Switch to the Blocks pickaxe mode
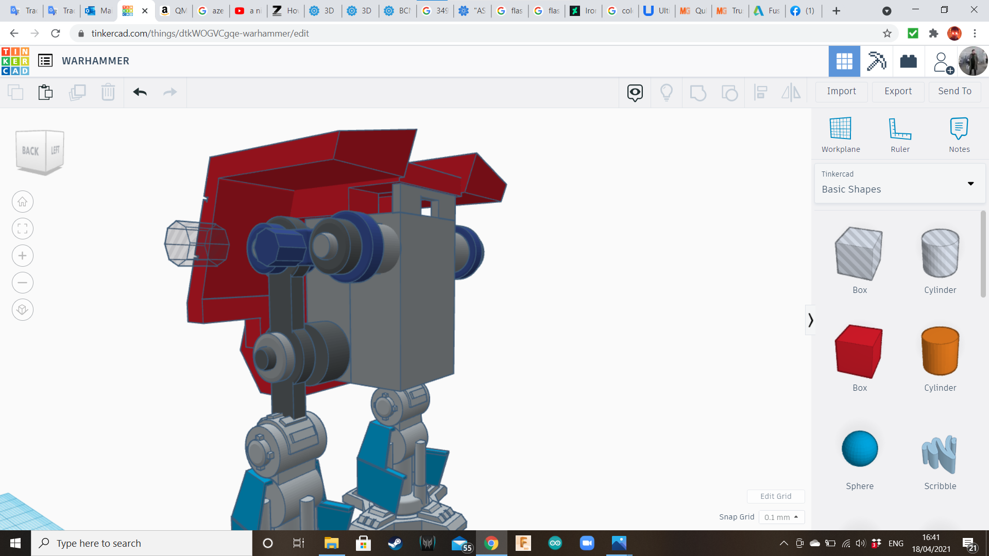Viewport: 989px width, 556px height. pos(876,61)
